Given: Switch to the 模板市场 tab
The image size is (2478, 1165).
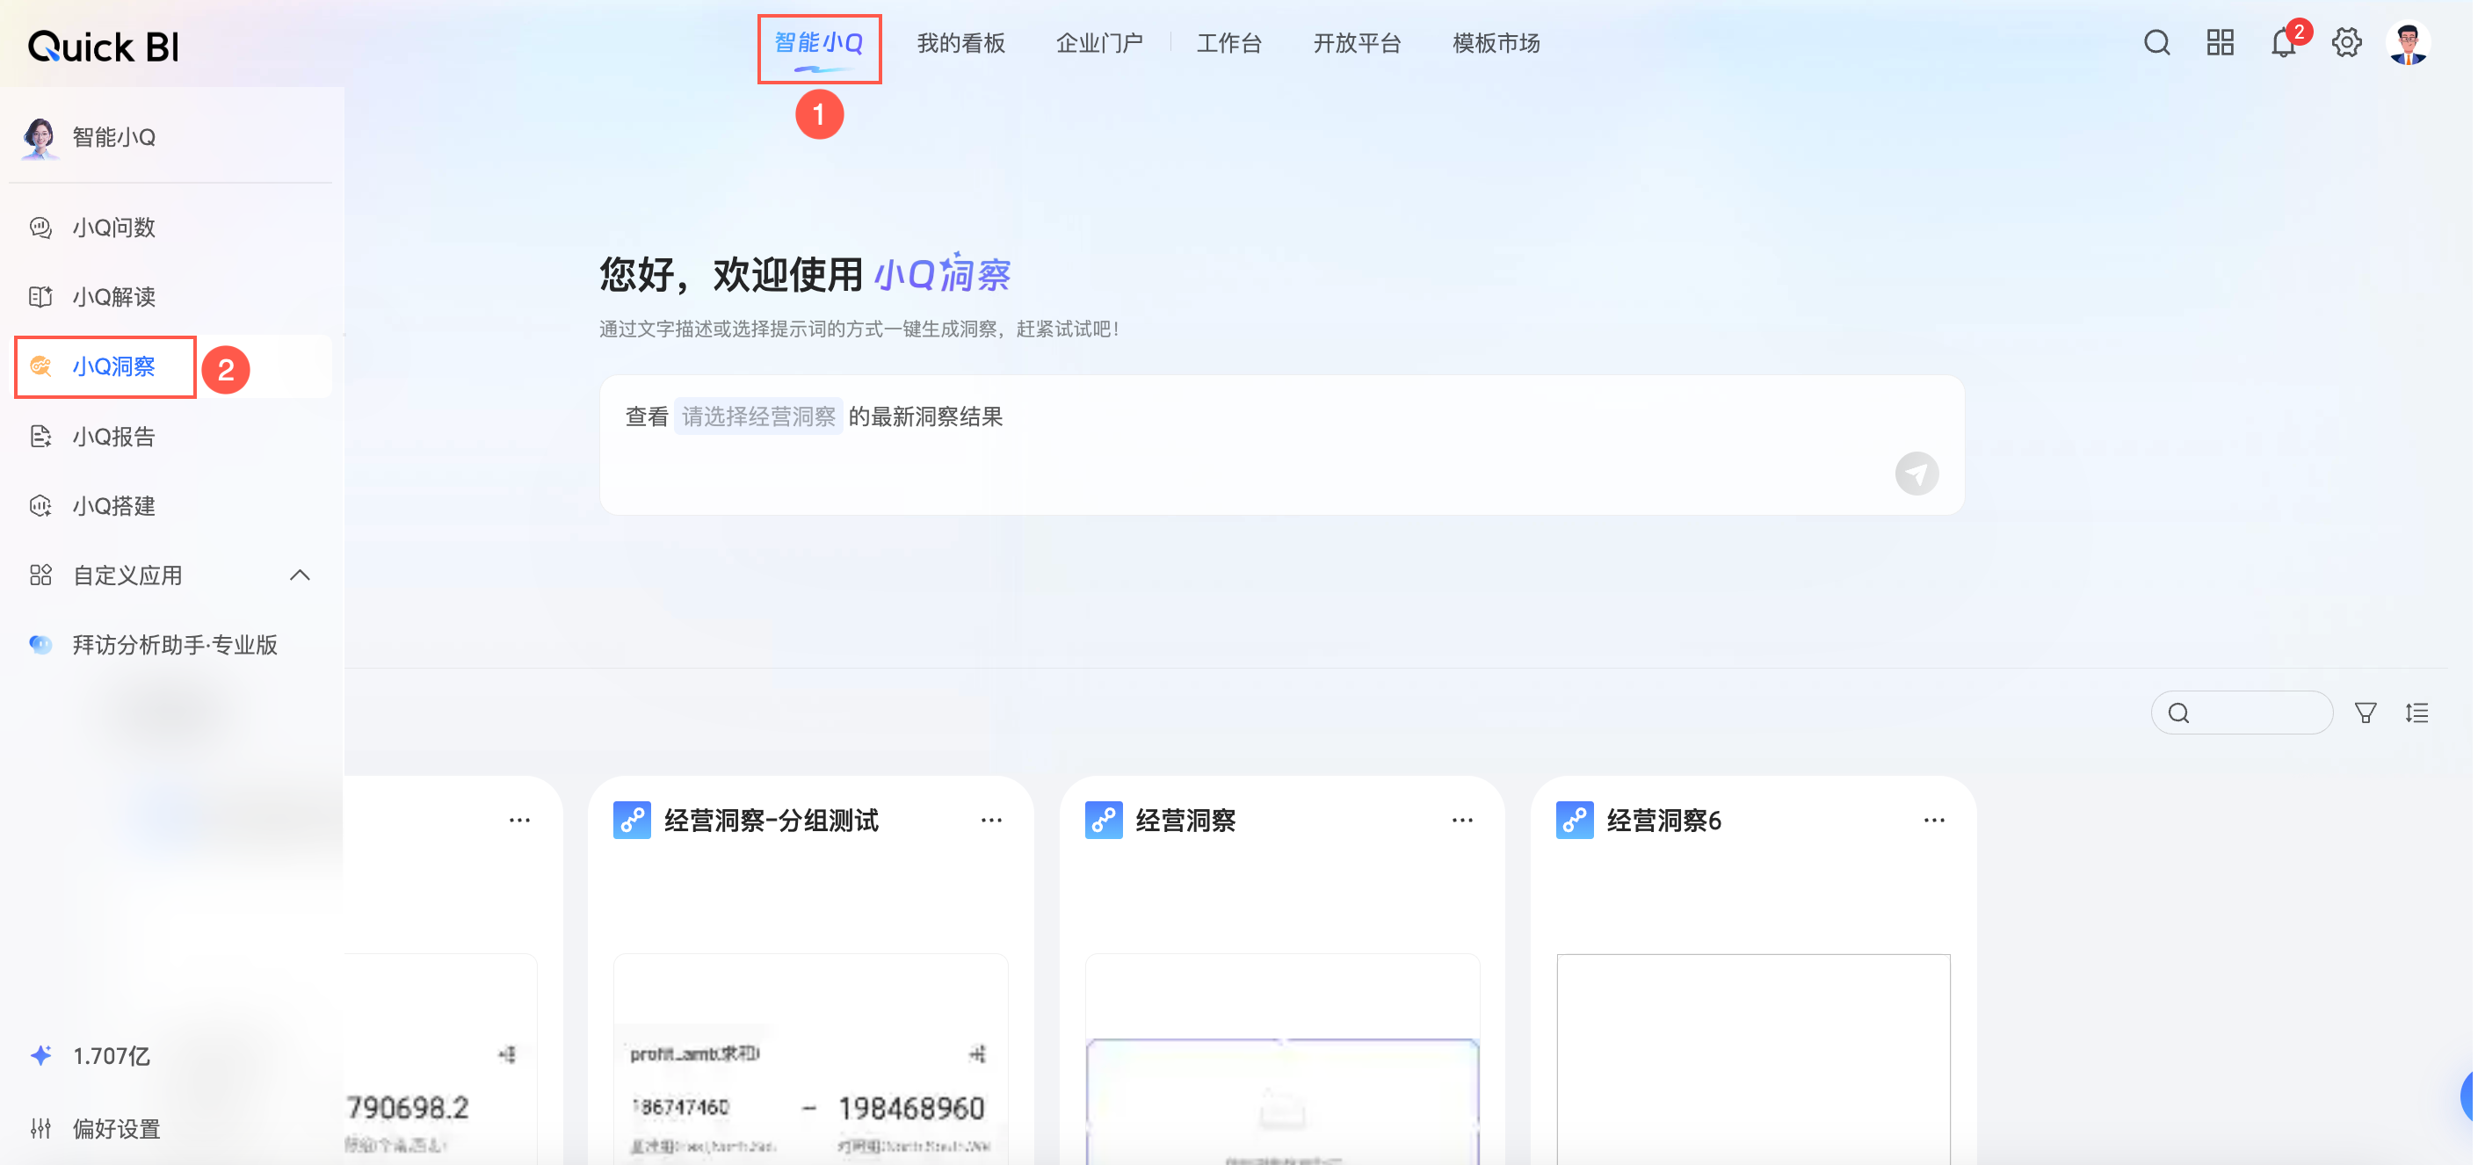Looking at the screenshot, I should [1496, 43].
